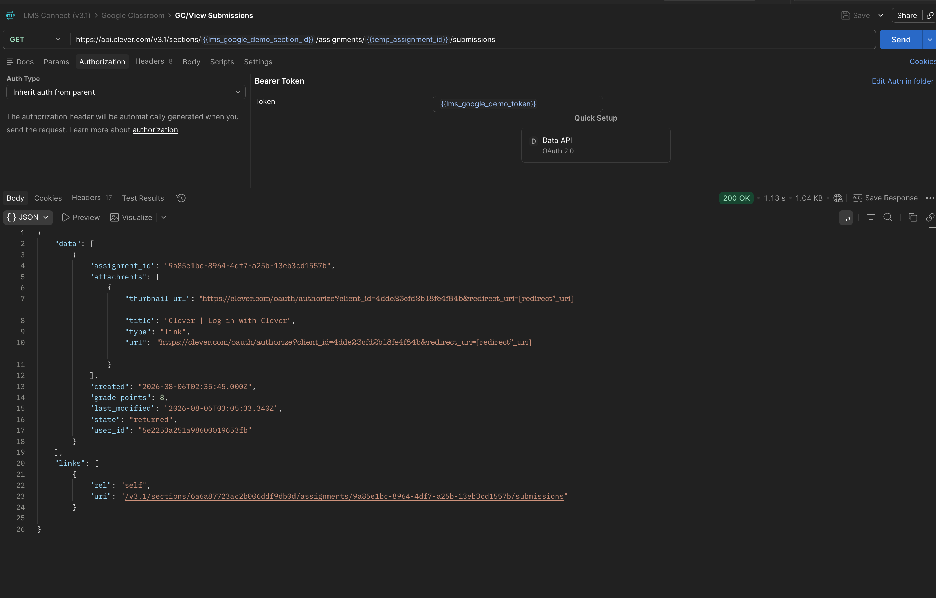Click the network globe-lock icon
Viewport: 936px width, 598px height.
[838, 198]
